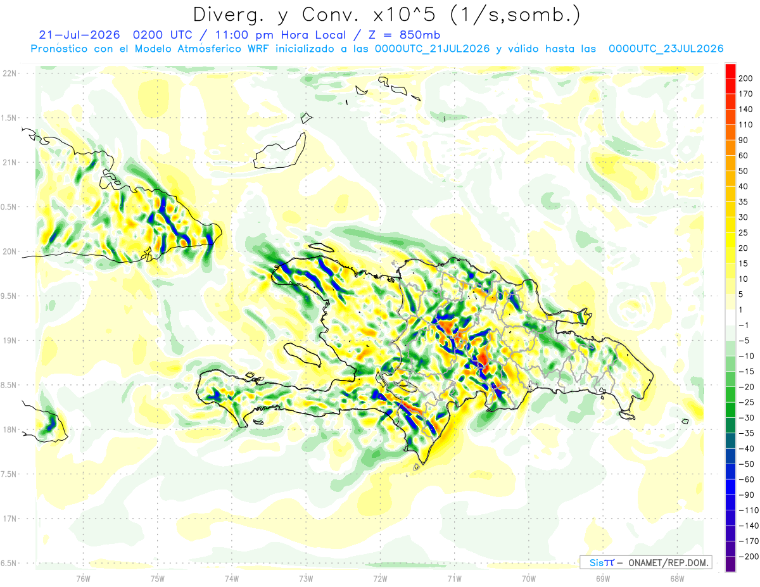Viewport: 760px width, 587px height.
Task: Click the red swatch above the 200 label
Action: pyautogui.click(x=730, y=70)
